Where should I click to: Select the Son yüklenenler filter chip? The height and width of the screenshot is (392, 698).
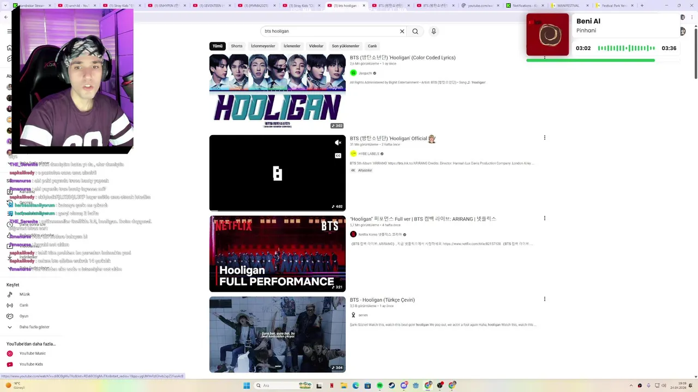(346, 46)
